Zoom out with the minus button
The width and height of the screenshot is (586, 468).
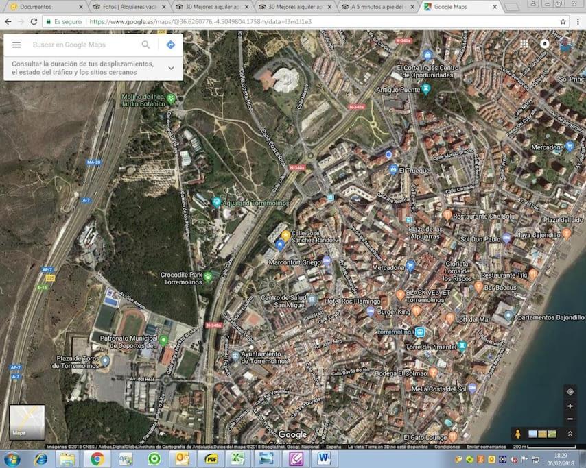tap(570, 419)
